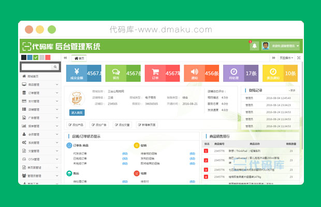
Task: Click the yellow circle icon beside 促销
Action: click(137, 145)
